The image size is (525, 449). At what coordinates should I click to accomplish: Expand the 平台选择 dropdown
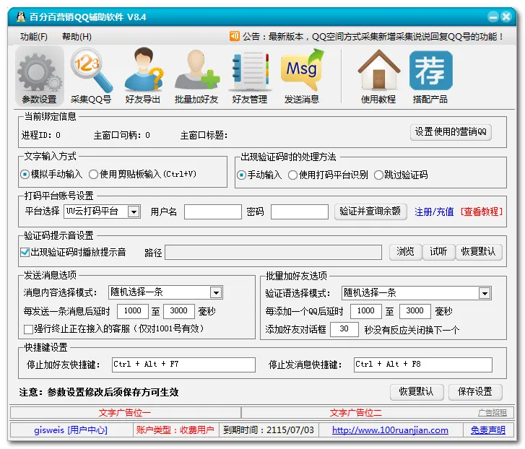pos(134,212)
